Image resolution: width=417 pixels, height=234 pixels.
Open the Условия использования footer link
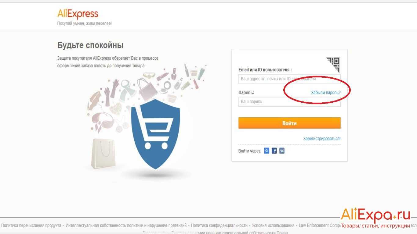pyautogui.click(x=273, y=225)
